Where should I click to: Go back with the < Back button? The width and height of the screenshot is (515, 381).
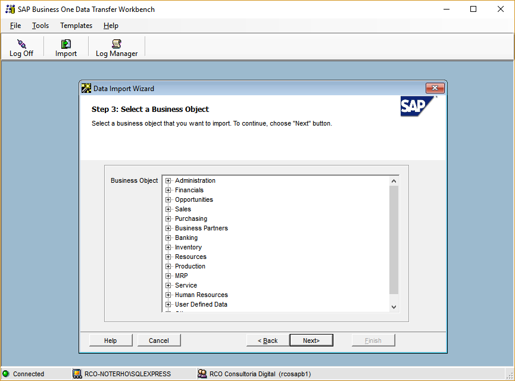point(268,341)
